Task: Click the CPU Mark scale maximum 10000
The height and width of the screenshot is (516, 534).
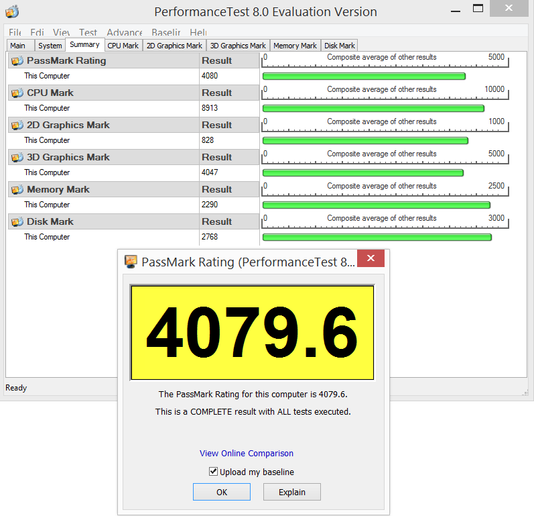Action: pyautogui.click(x=494, y=89)
